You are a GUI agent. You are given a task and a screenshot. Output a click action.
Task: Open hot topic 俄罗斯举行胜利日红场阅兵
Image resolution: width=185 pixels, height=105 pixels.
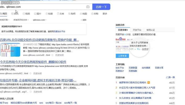(x=133, y=82)
